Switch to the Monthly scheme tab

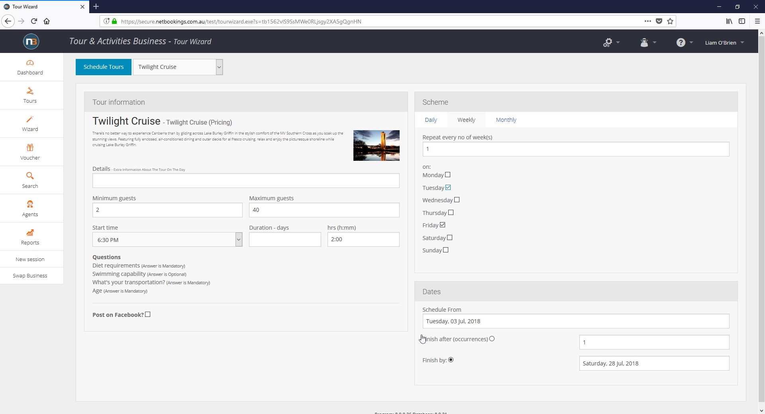click(x=506, y=120)
